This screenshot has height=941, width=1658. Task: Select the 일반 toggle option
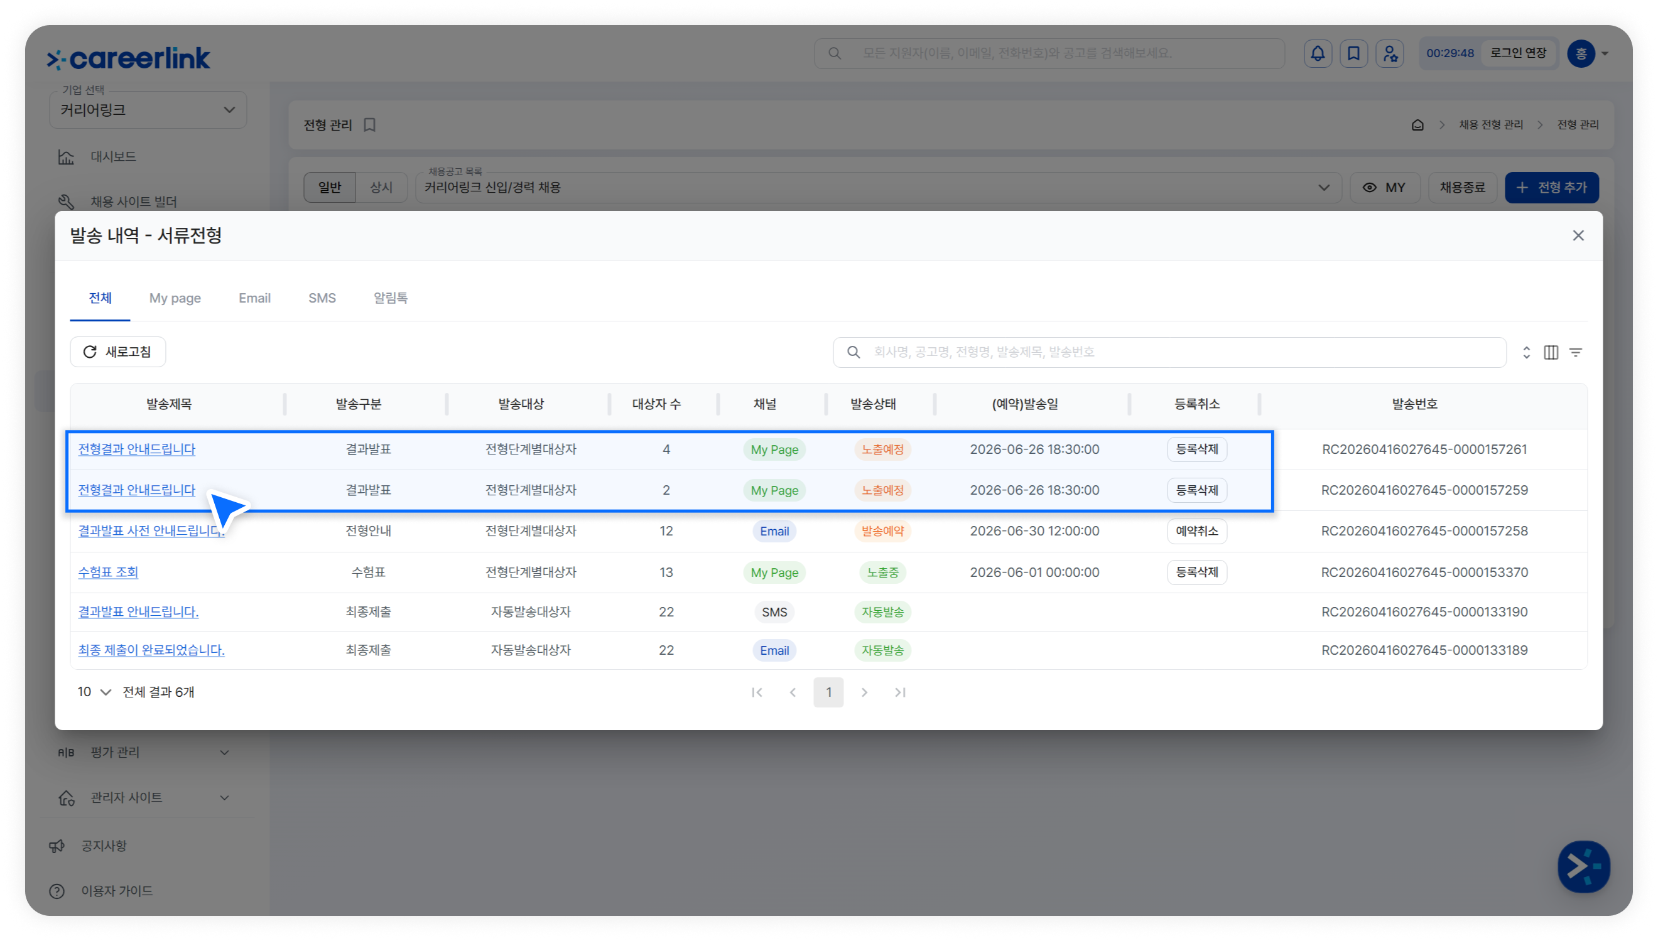coord(330,188)
